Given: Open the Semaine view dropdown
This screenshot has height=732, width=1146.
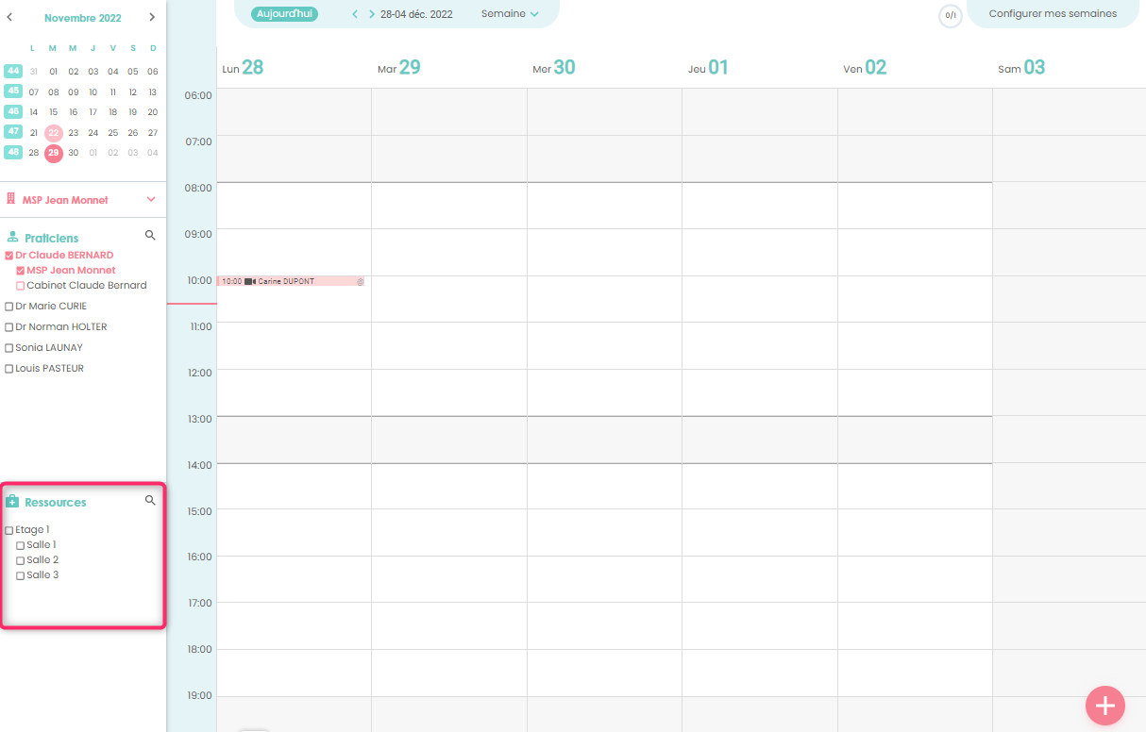Looking at the screenshot, I should tap(510, 14).
